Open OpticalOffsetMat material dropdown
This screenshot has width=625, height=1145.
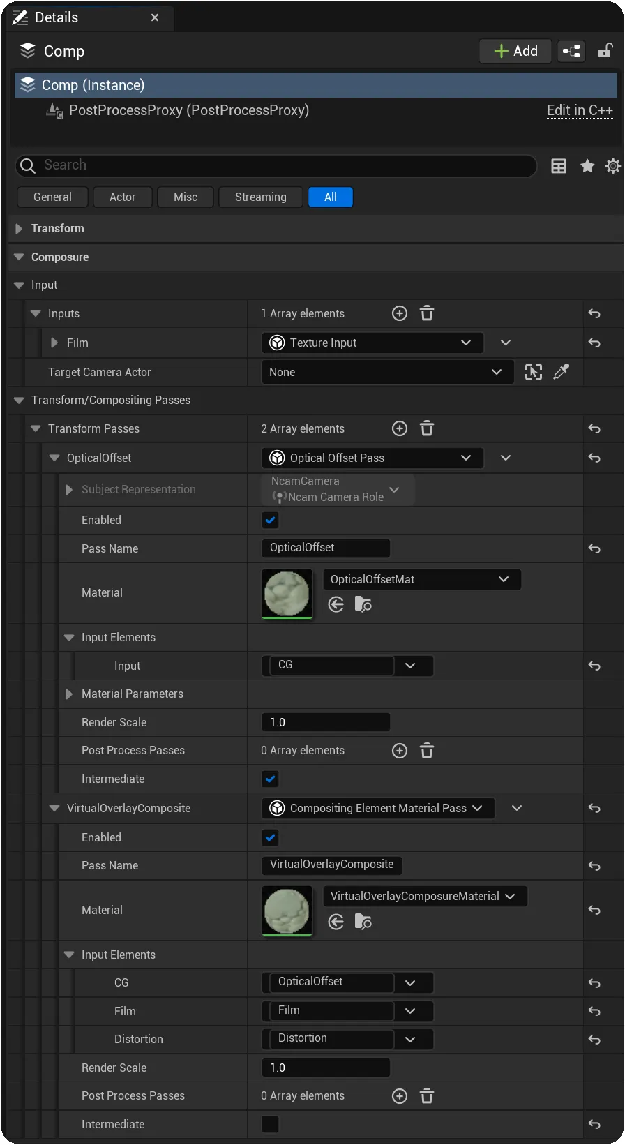tap(422, 579)
